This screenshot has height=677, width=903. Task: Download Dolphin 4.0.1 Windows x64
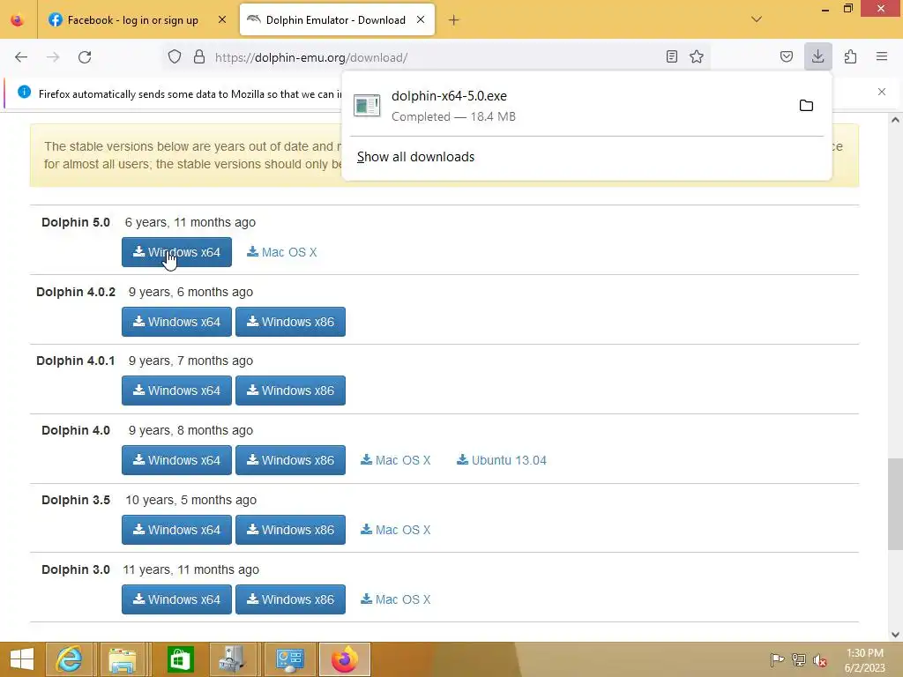tap(176, 391)
